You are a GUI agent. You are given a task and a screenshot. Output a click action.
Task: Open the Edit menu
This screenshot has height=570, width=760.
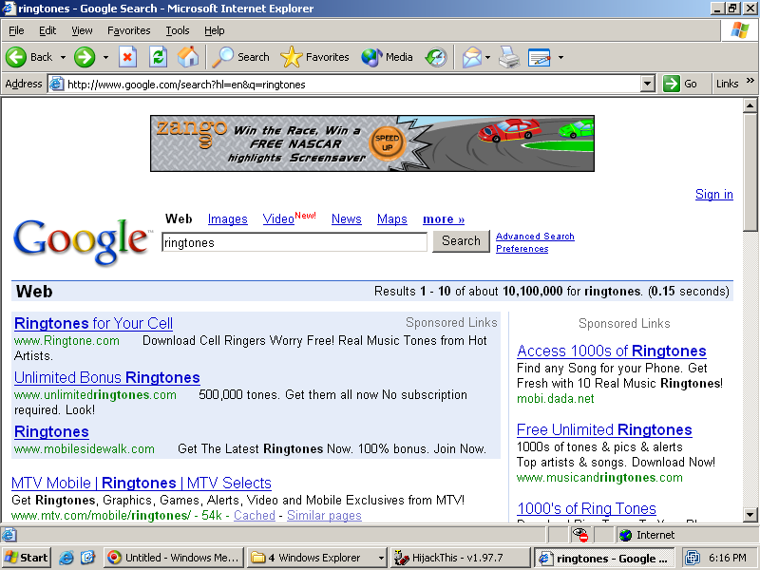(x=47, y=30)
